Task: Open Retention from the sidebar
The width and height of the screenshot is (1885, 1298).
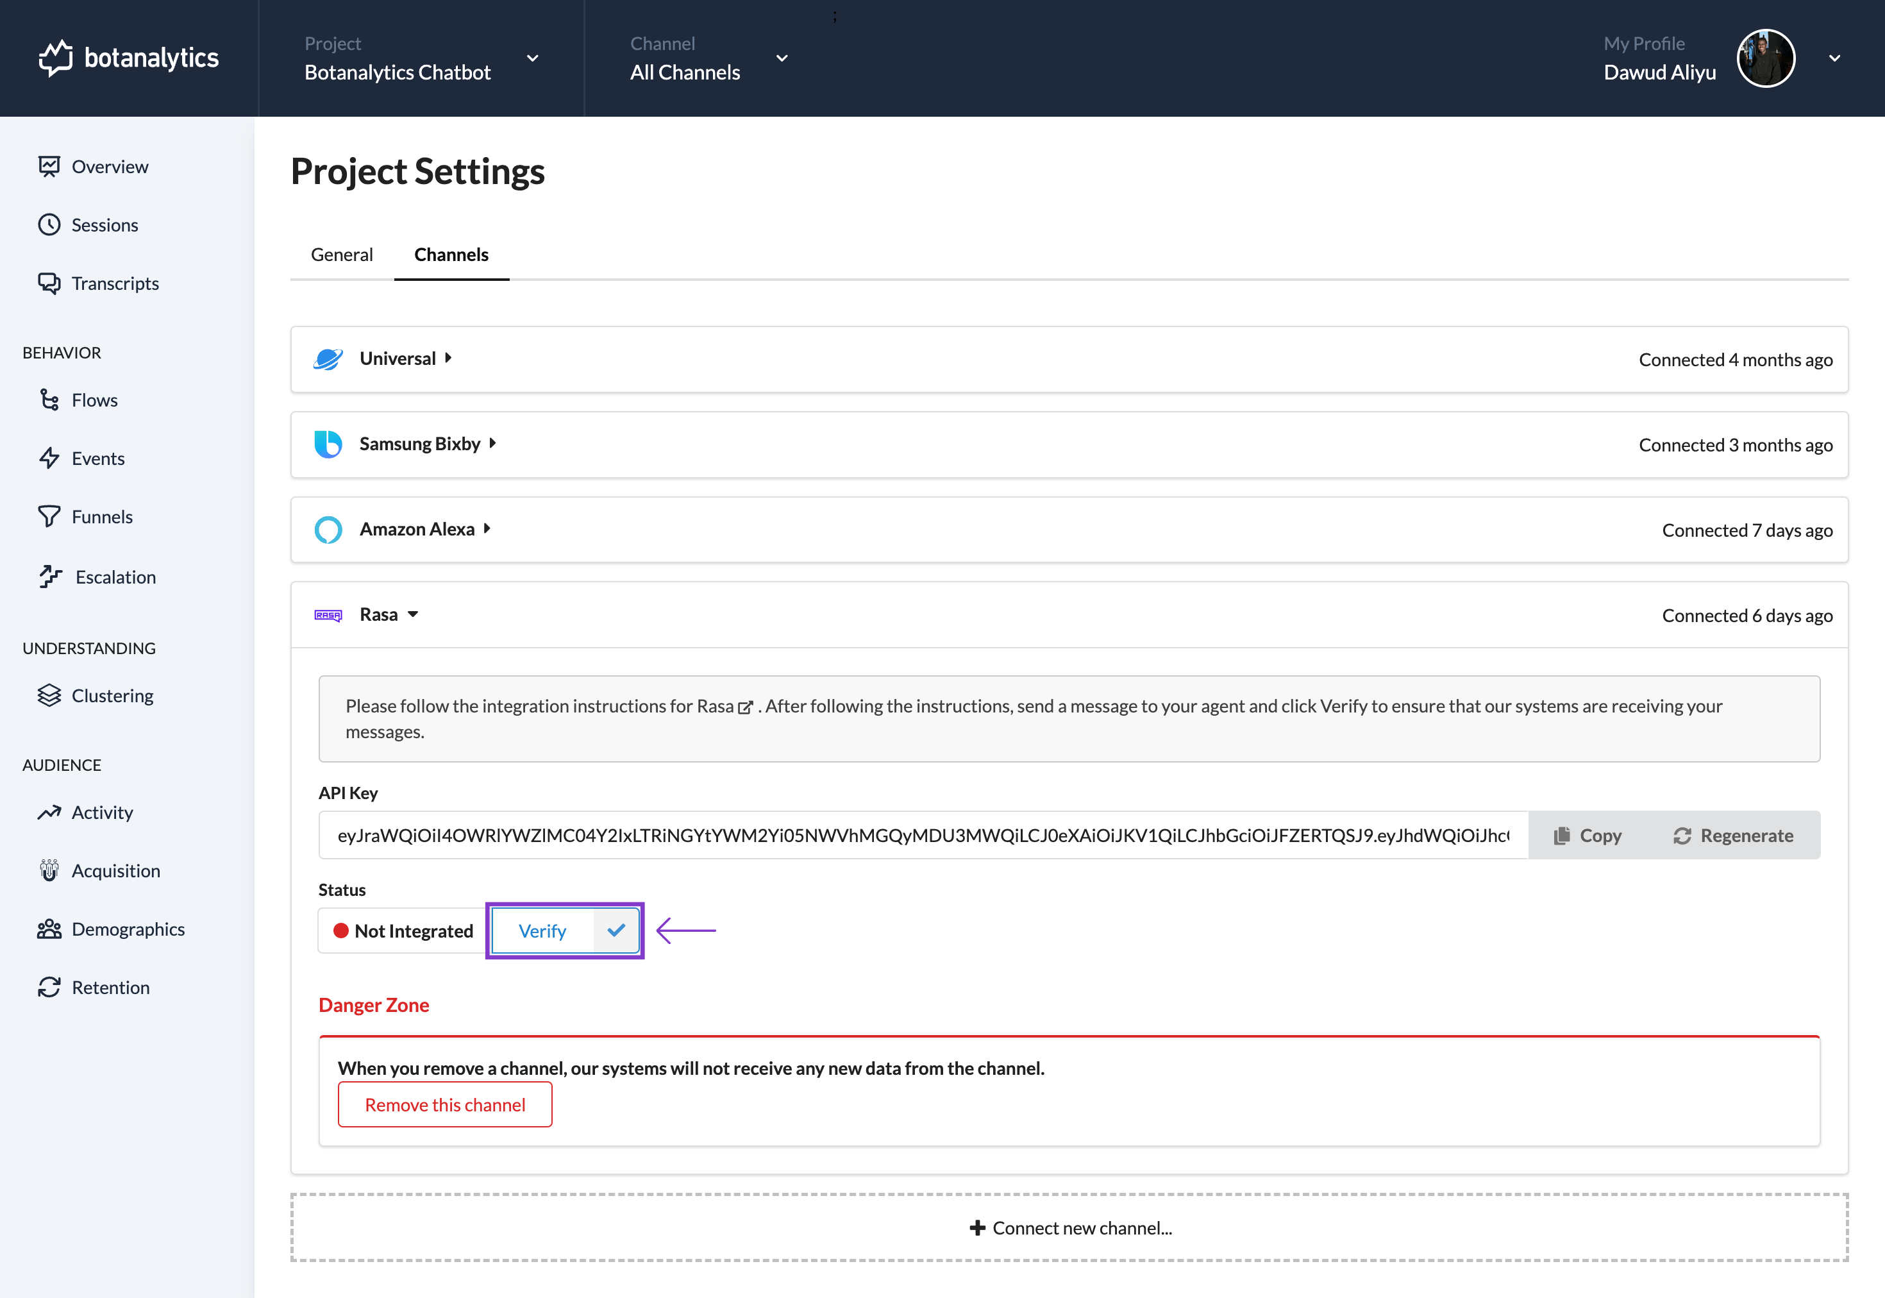Action: click(x=110, y=988)
